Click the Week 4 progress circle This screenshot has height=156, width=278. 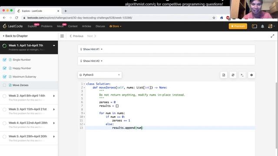pyautogui.click(x=4, y=123)
